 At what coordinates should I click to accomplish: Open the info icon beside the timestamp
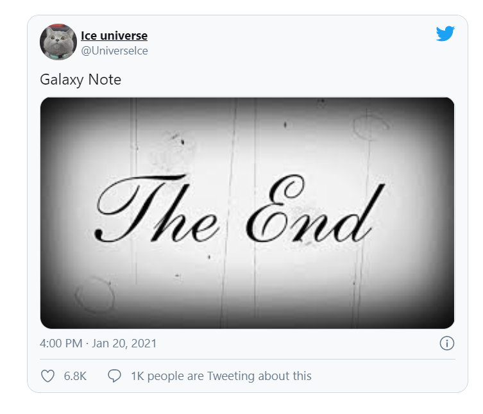click(x=447, y=344)
